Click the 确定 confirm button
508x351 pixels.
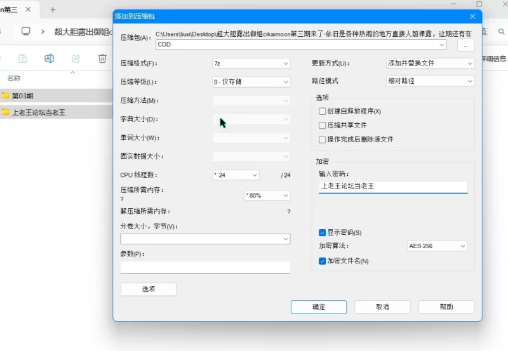[x=319, y=307]
